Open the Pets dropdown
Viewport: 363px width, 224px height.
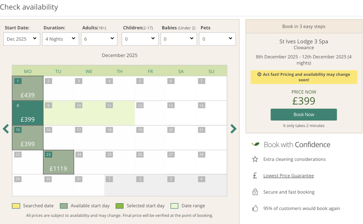(x=217, y=39)
